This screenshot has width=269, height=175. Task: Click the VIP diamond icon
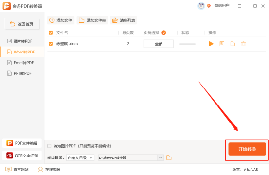(209, 6)
